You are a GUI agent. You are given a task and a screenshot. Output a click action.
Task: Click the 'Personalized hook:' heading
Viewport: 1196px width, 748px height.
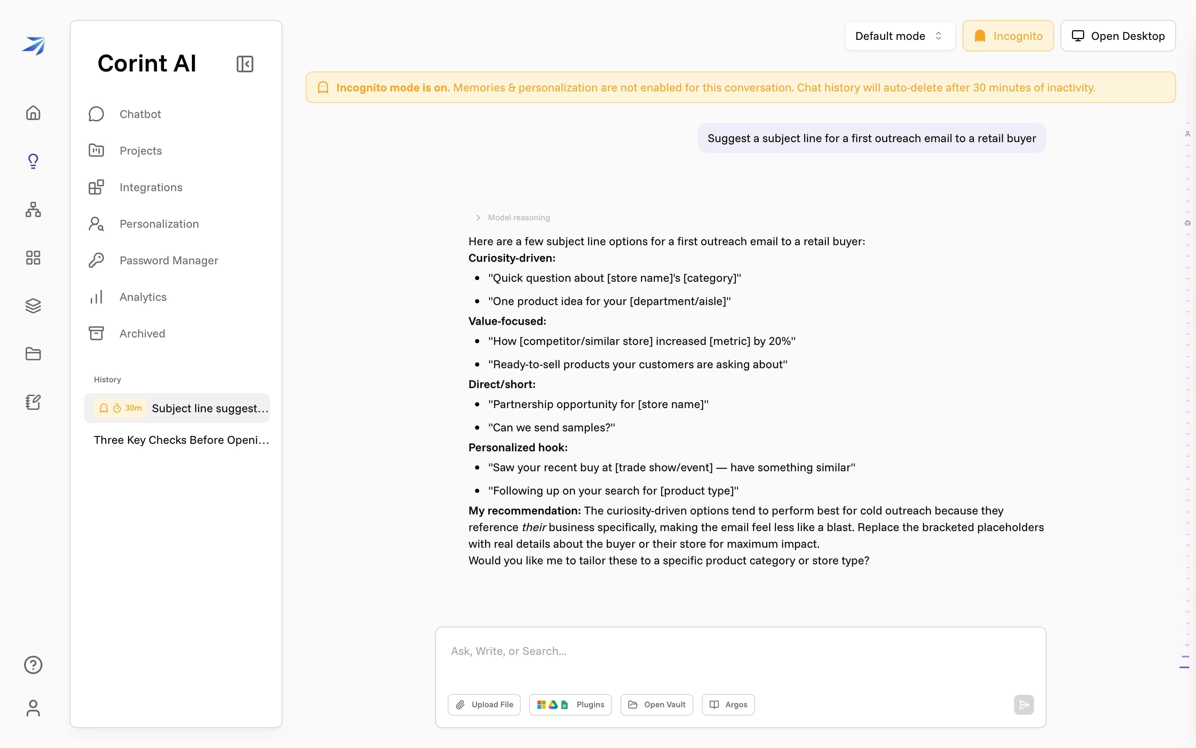518,447
